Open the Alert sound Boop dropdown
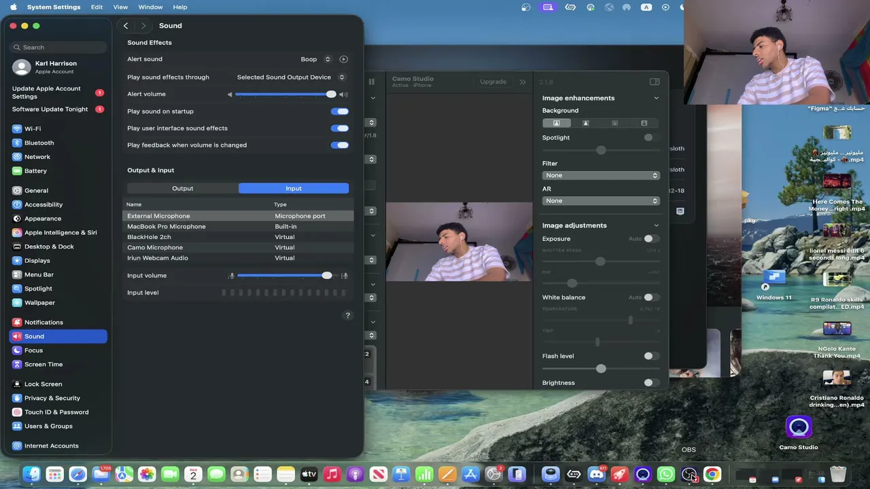This screenshot has width=870, height=489. pyautogui.click(x=316, y=59)
